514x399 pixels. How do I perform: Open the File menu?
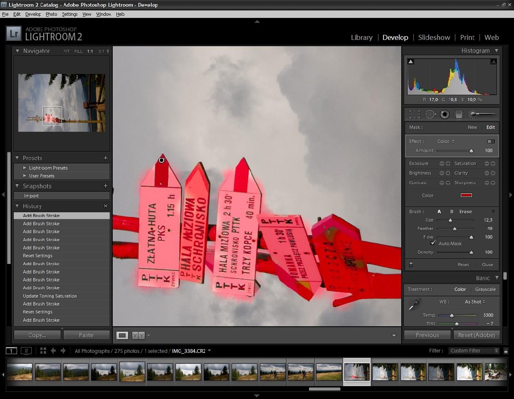(5, 14)
